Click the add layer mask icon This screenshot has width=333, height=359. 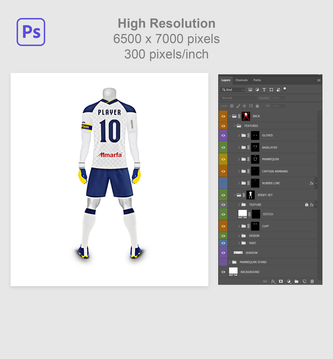coord(281,281)
